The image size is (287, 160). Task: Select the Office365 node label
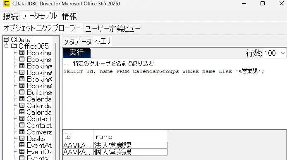pyautogui.click(x=33, y=46)
